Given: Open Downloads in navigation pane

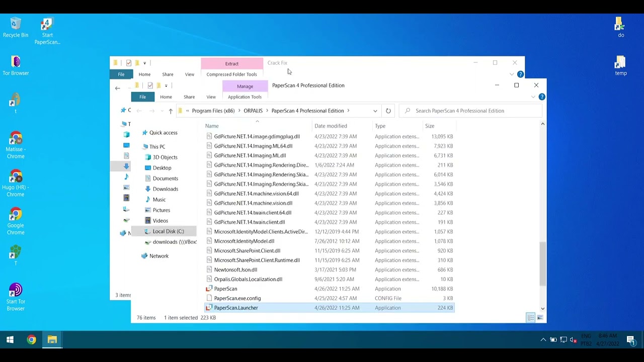Looking at the screenshot, I should click(x=165, y=189).
